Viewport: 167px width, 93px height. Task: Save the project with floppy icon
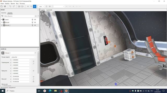5,6
